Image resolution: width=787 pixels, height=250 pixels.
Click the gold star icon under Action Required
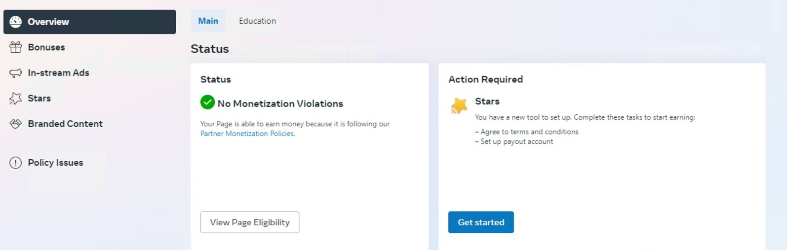point(459,106)
